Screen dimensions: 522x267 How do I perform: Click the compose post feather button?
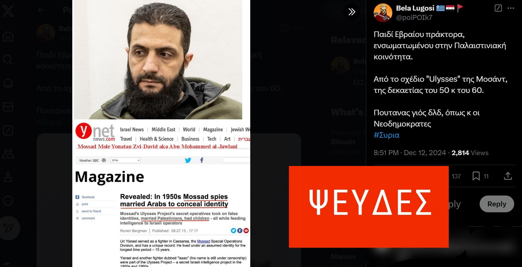point(9,228)
